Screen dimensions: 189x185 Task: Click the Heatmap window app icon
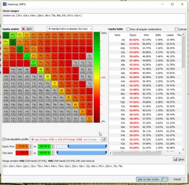[x=5, y=4]
